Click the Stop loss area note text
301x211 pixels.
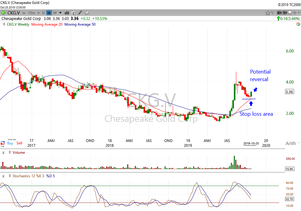pos(256,114)
